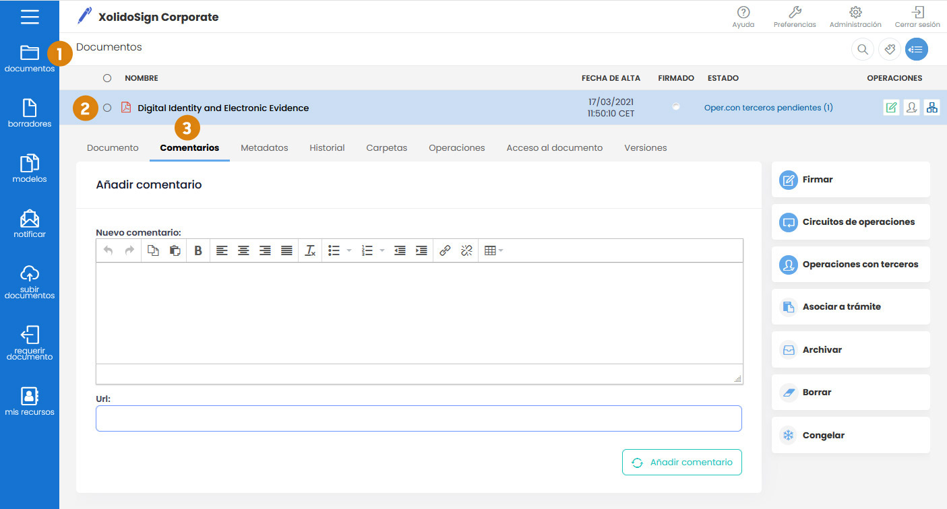Click the Congelar button
This screenshot has height=509, width=947.
point(851,435)
